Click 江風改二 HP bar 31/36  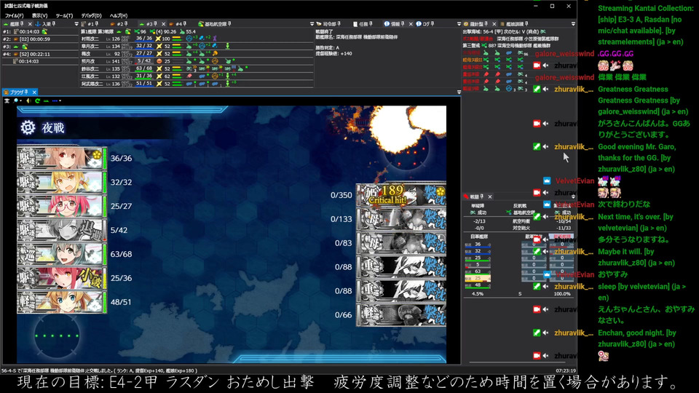tap(144, 76)
